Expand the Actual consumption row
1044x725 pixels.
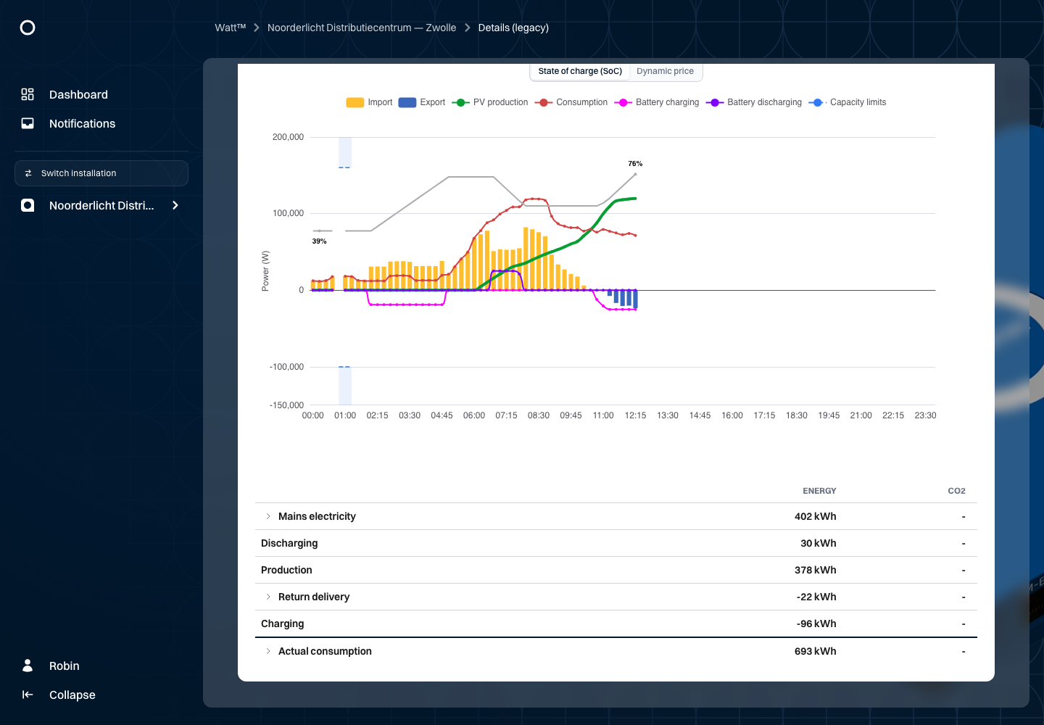(268, 651)
